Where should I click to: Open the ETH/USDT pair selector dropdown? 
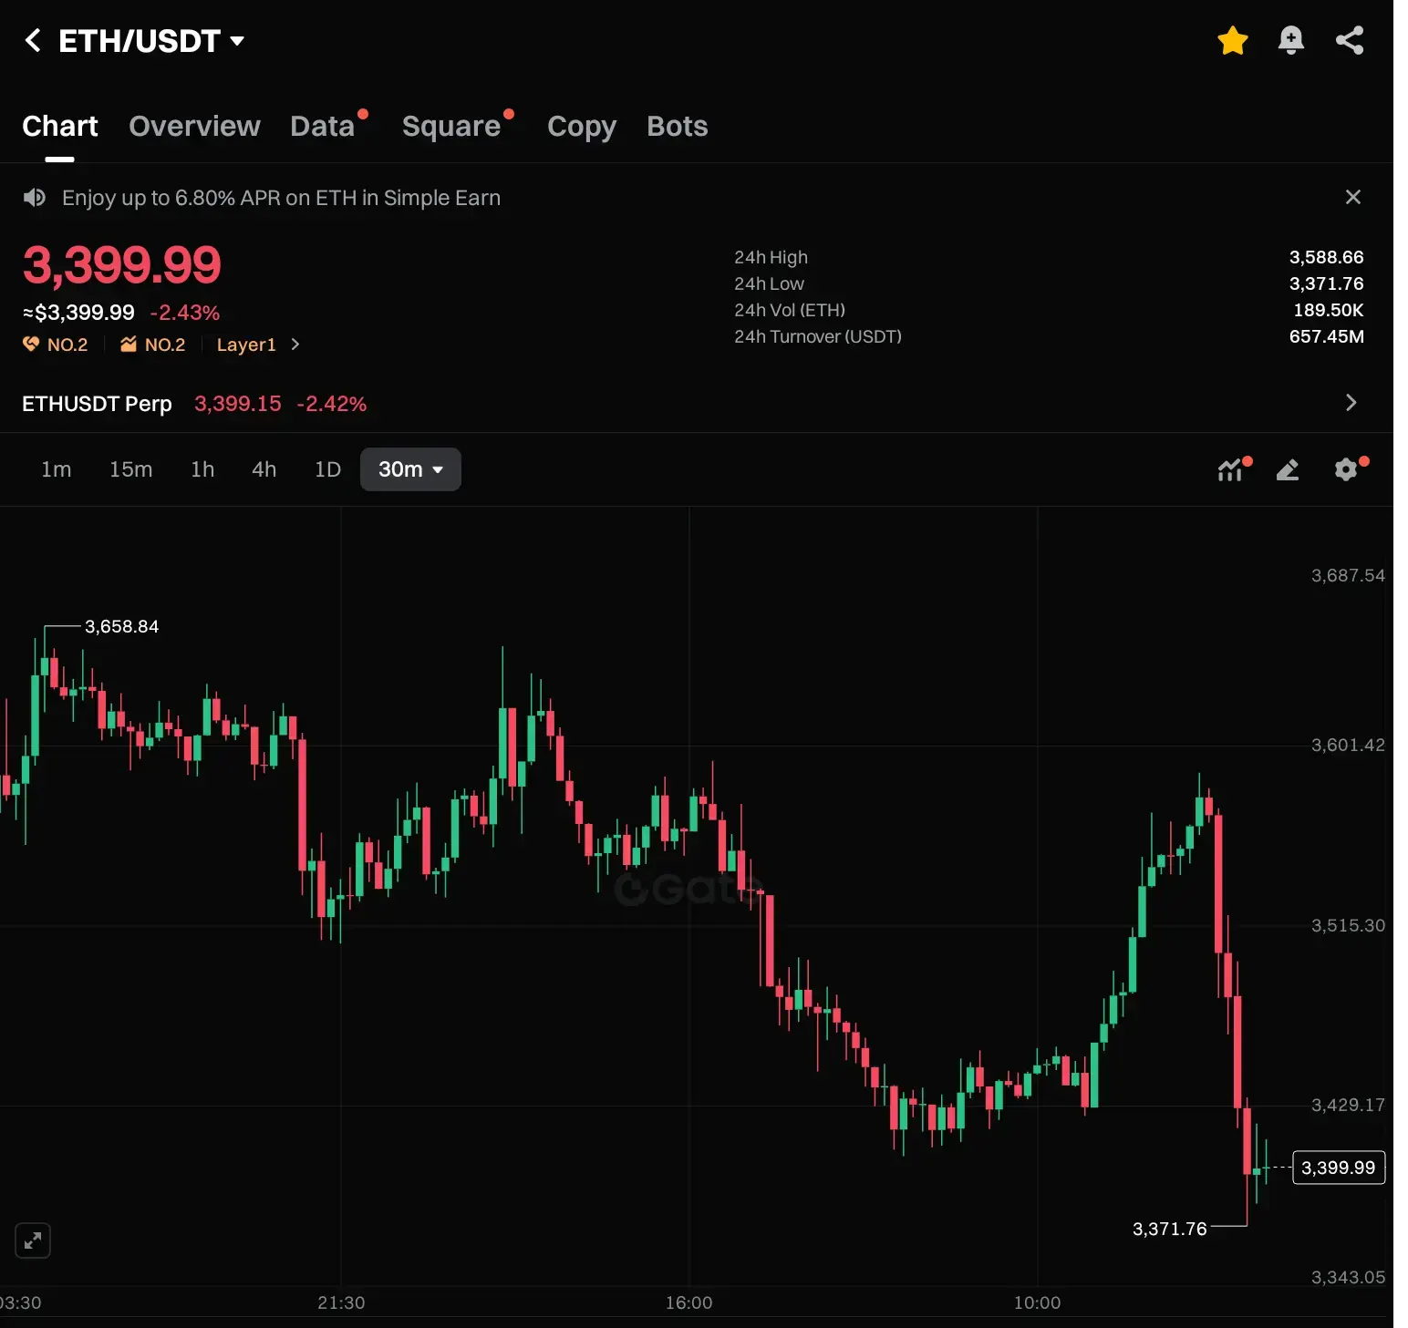tap(151, 40)
